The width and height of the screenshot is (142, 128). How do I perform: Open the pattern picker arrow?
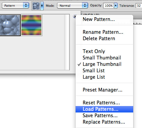point(42,6)
